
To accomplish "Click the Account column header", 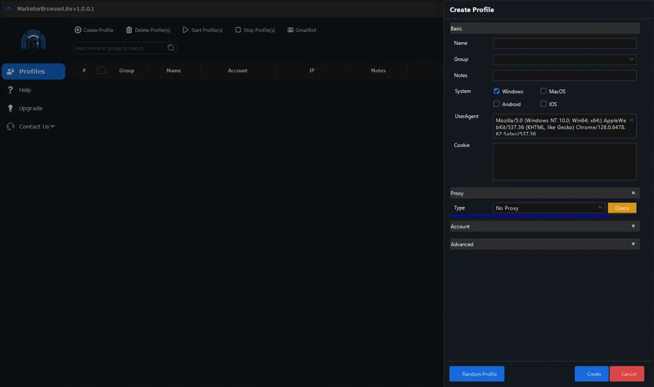I will (x=238, y=70).
